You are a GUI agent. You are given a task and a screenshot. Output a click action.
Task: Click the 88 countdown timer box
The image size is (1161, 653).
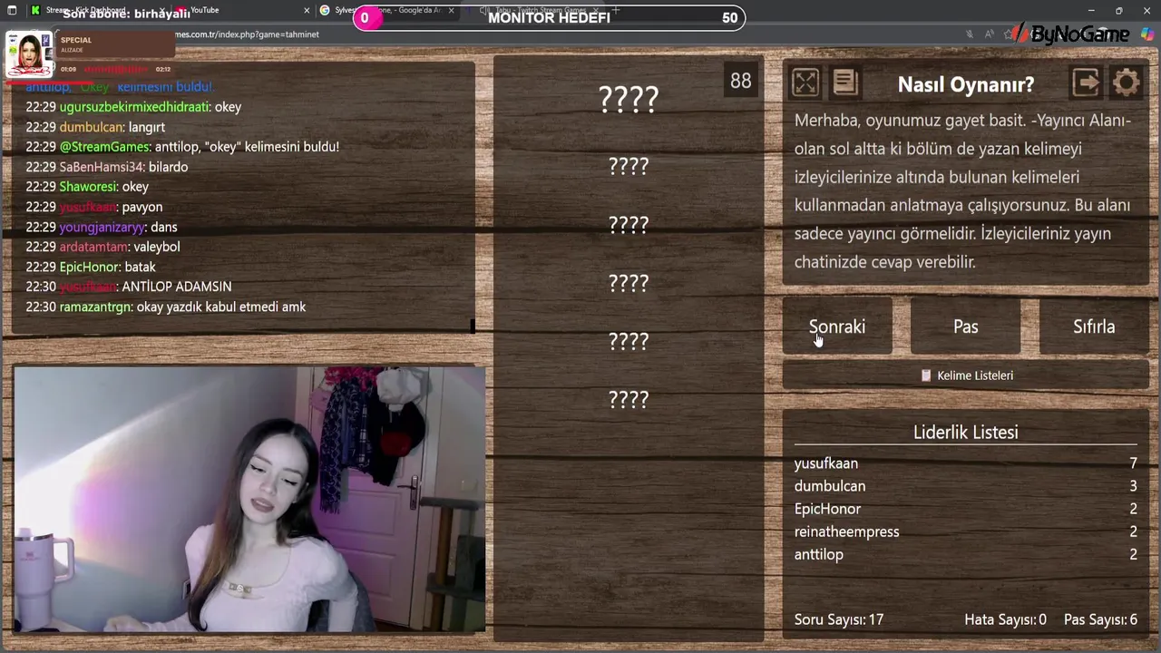pyautogui.click(x=741, y=81)
